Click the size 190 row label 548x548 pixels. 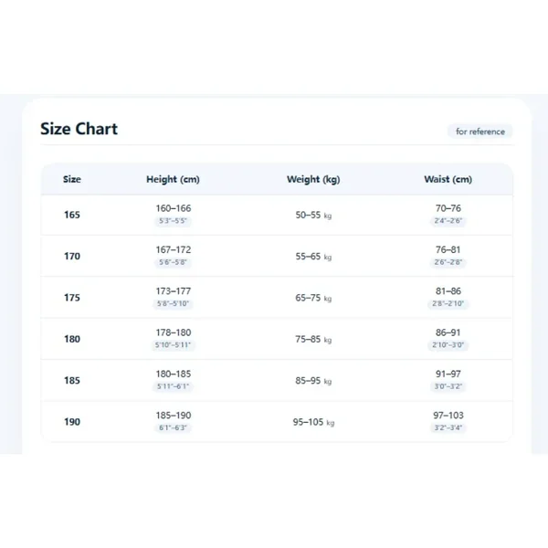[x=72, y=422]
